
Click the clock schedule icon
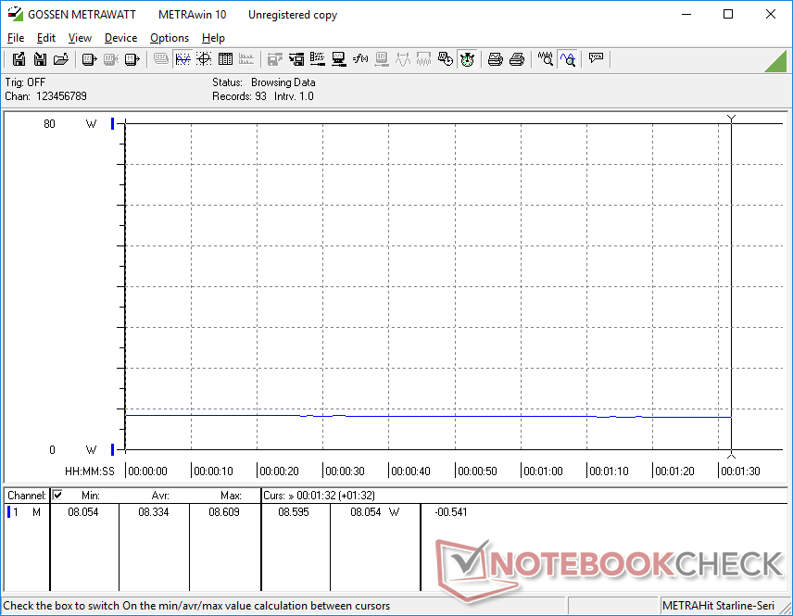click(x=445, y=59)
